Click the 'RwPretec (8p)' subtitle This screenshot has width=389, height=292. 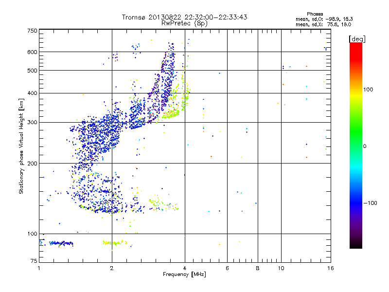click(x=184, y=23)
